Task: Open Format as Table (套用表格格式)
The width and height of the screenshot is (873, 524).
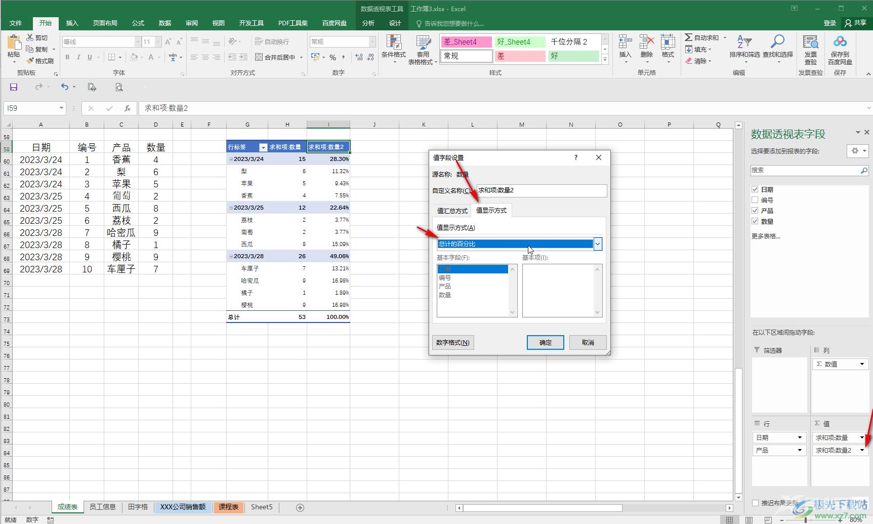Action: tap(423, 50)
